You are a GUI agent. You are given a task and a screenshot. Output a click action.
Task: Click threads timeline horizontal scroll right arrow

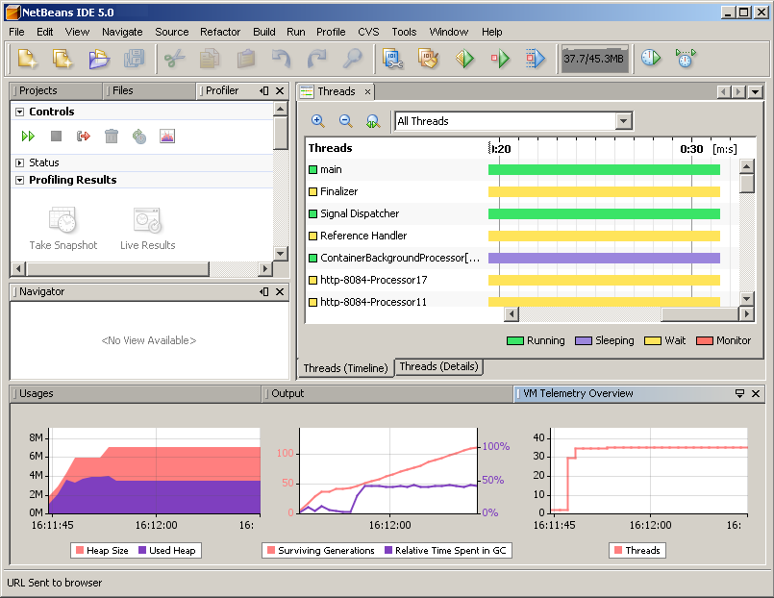[x=746, y=313]
